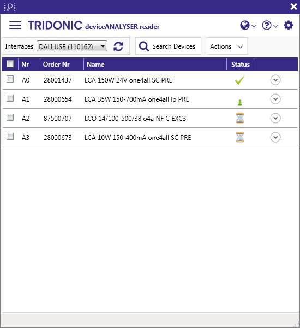The height and width of the screenshot is (328, 300).
Task: Click the hourglass status icon for A3
Action: (x=240, y=137)
